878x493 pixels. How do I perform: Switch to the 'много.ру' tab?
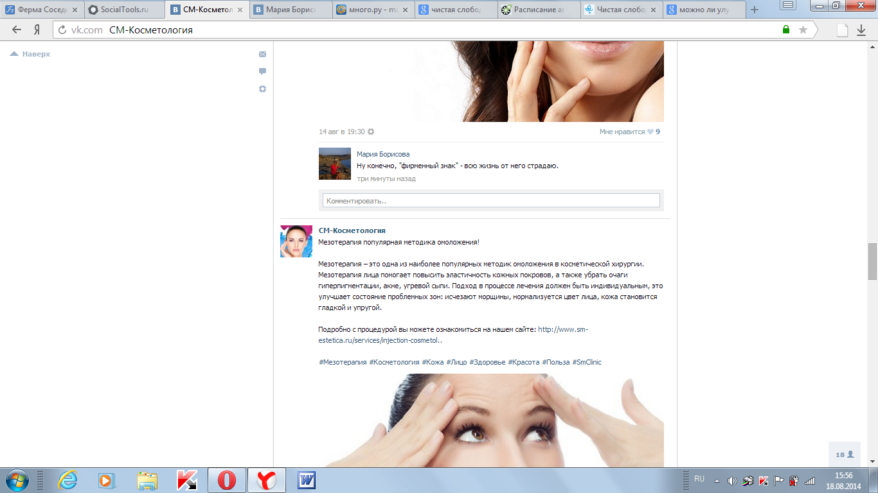[x=373, y=10]
